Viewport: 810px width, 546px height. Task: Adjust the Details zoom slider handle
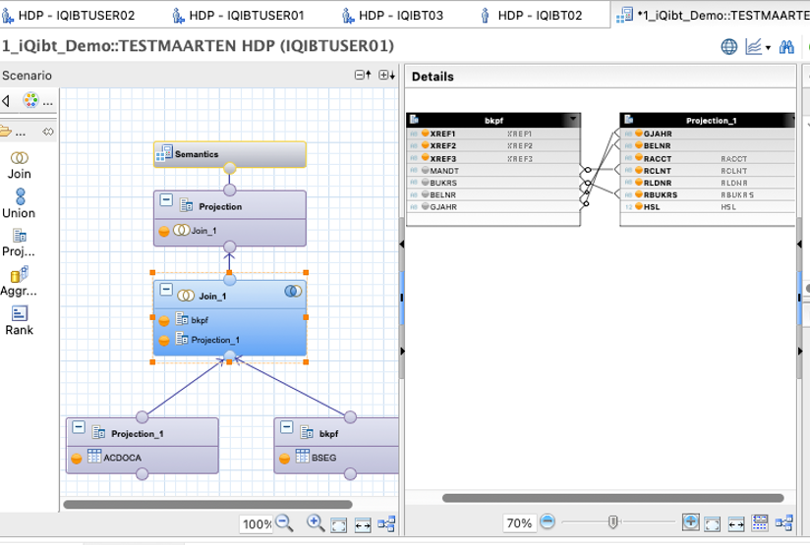612,521
